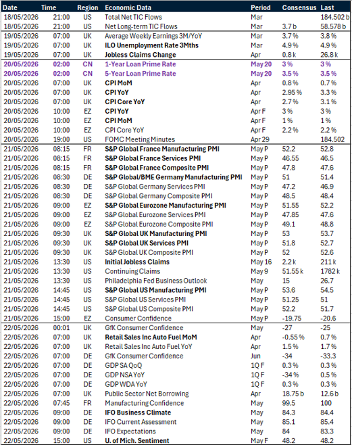Click IFO Expectations cell
Screen dimensions: 352x445
[130, 431]
